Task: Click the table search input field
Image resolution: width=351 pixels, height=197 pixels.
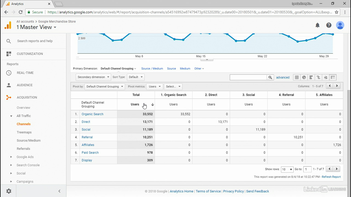Action: tap(248, 77)
